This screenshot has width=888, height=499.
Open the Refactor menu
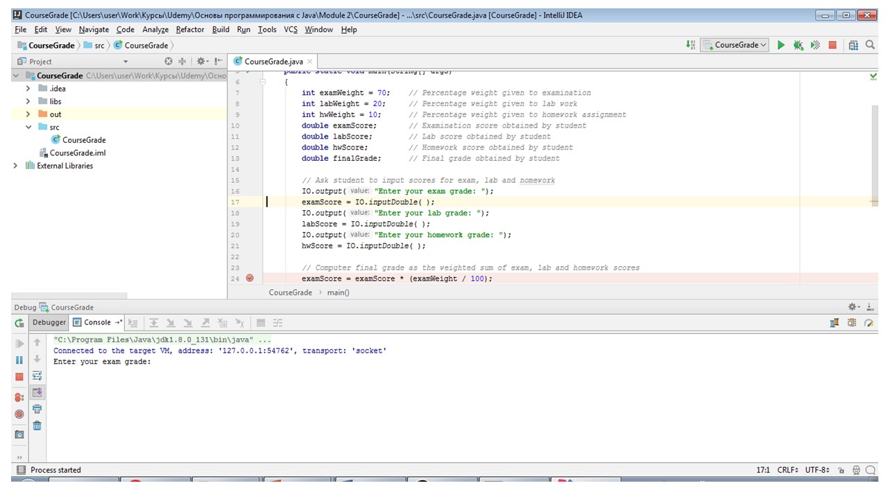pyautogui.click(x=189, y=30)
